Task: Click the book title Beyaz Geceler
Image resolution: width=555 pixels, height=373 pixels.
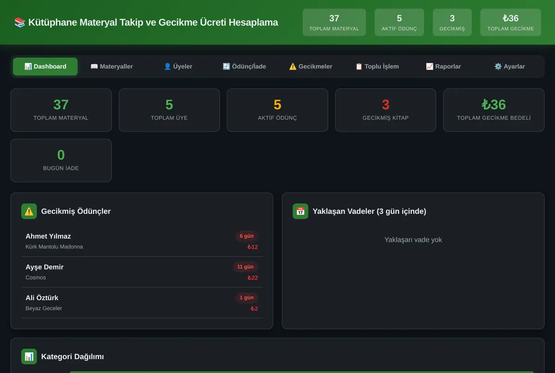Action: click(x=43, y=308)
